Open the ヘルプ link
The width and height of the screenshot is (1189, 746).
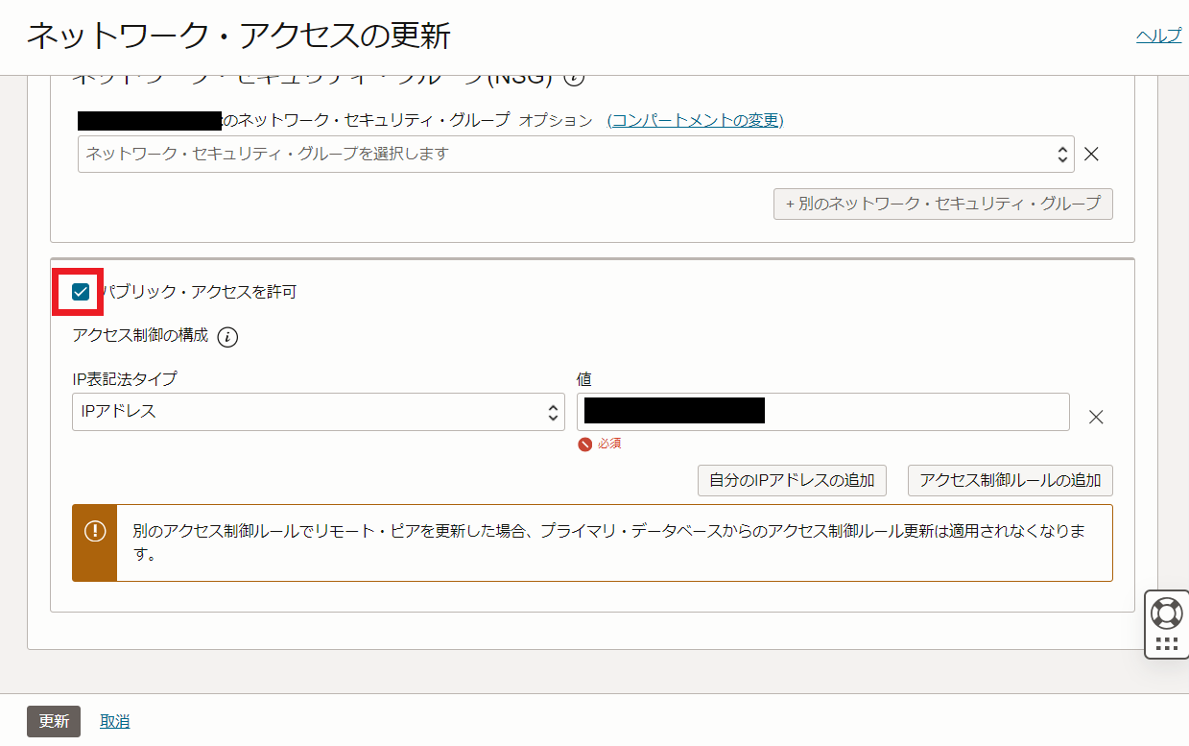[1157, 35]
